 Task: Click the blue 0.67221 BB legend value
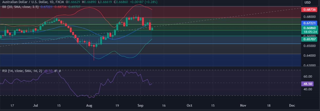[x=46, y=7]
